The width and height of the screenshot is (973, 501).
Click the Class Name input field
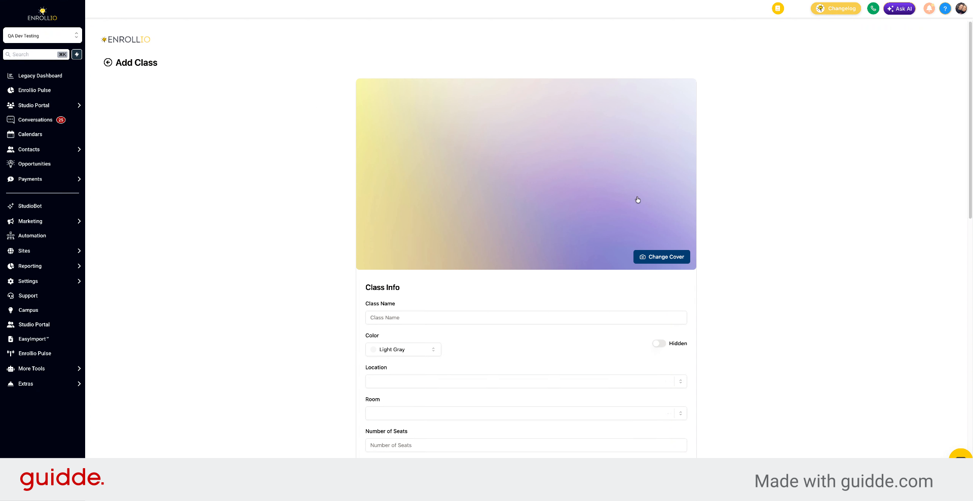point(526,318)
